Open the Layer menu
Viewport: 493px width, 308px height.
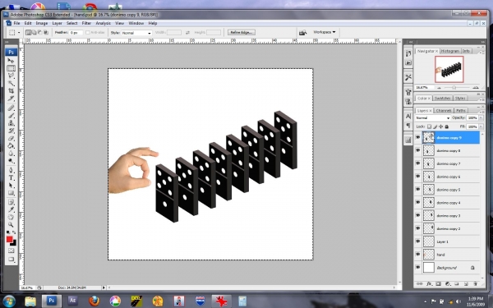click(x=57, y=23)
